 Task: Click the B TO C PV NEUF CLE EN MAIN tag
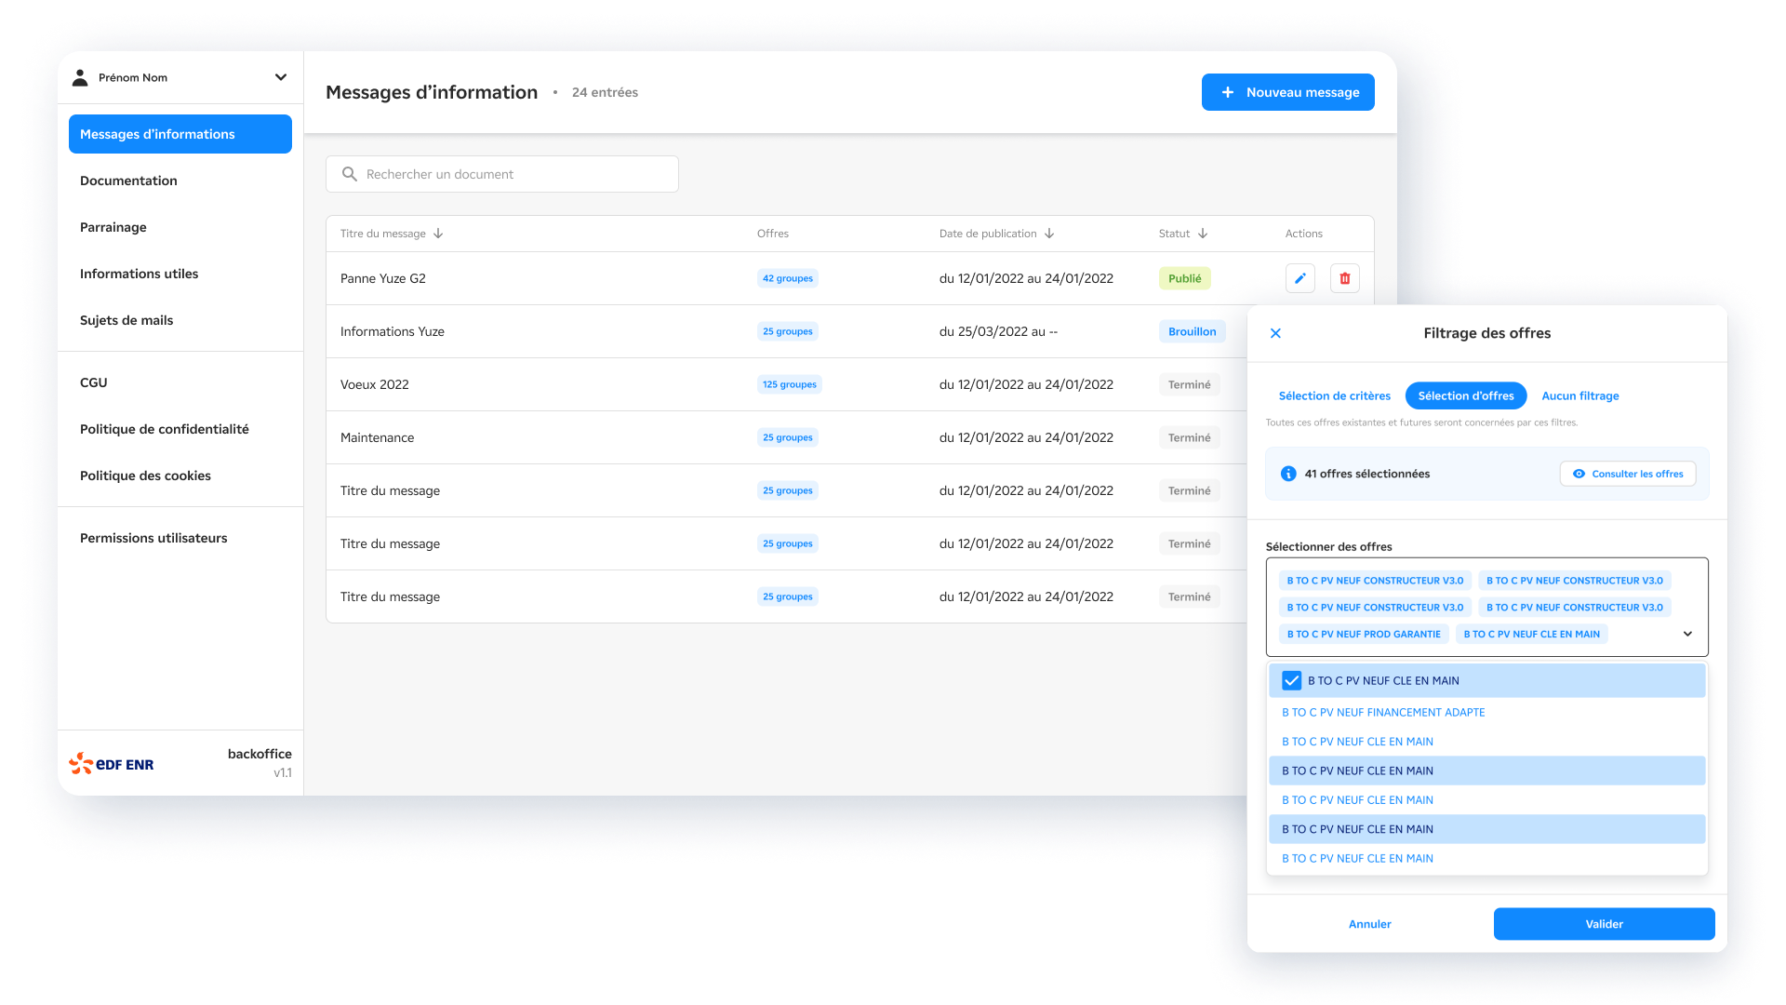(1531, 634)
